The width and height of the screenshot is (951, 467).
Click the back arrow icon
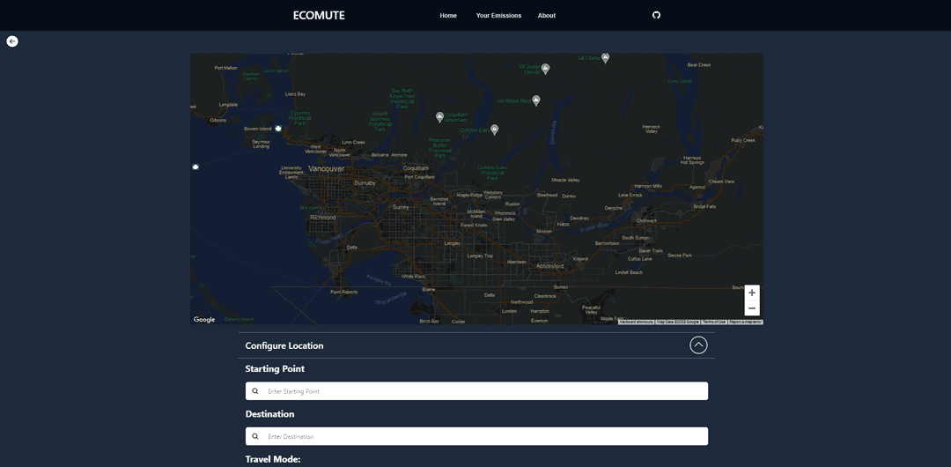pyautogui.click(x=12, y=41)
